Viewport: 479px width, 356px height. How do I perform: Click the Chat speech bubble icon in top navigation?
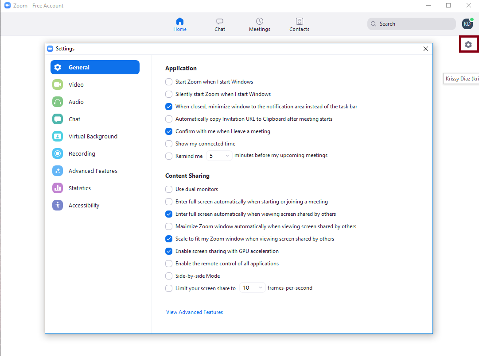(220, 21)
